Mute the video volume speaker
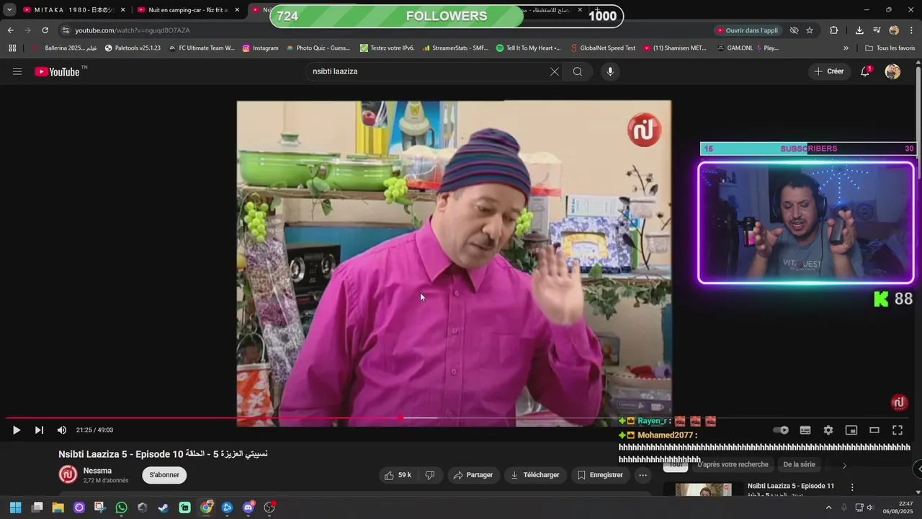Image resolution: width=922 pixels, height=519 pixels. pyautogui.click(x=62, y=430)
